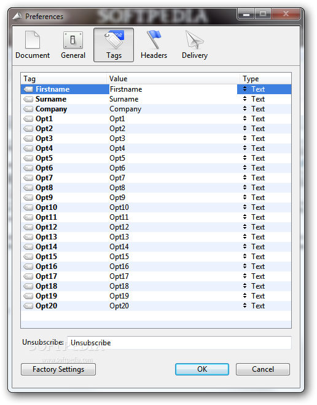Viewport: 317px width, 405px height.
Task: Click the tag icon beside Opt20
Action: click(28, 306)
